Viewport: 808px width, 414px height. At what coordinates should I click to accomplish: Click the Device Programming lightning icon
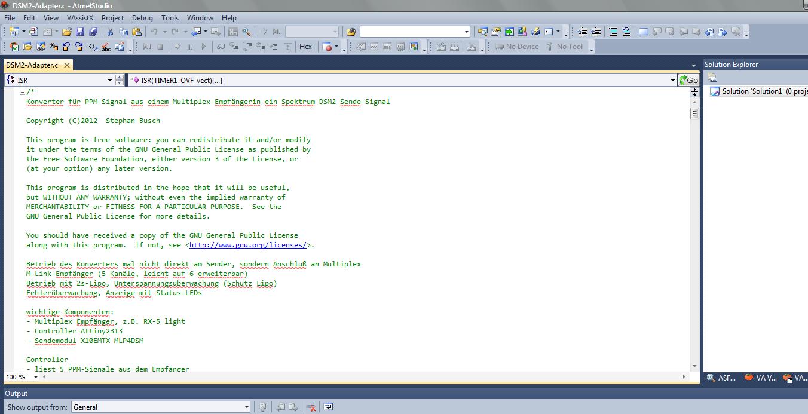point(536,32)
